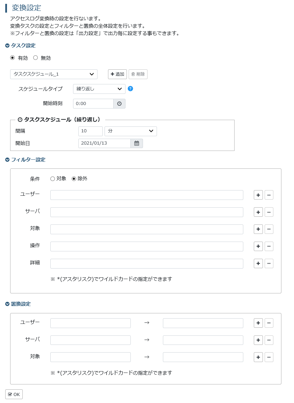
Task: Remove the 対象 replacement row with minus
Action: point(269,357)
